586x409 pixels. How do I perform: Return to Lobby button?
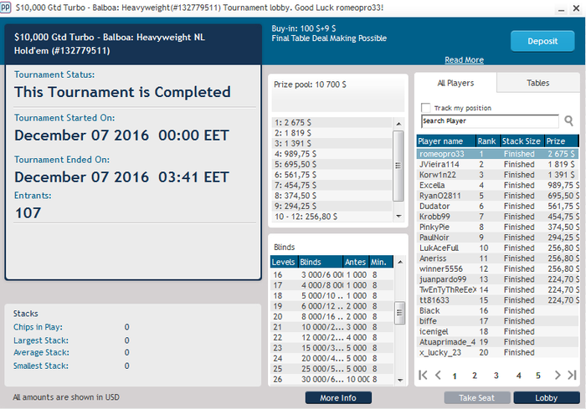point(547,398)
